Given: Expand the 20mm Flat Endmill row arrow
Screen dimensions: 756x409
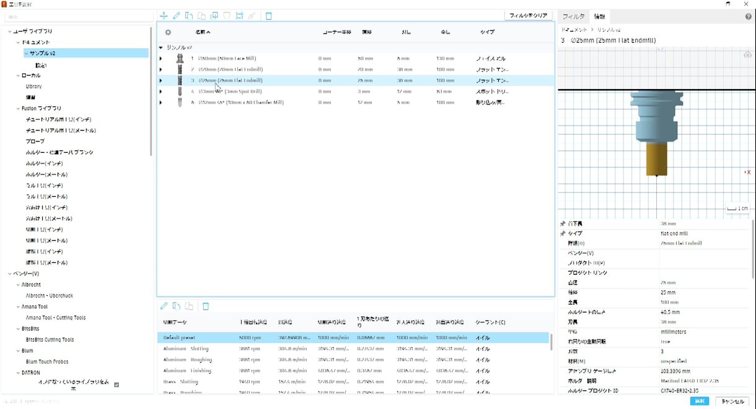Looking at the screenshot, I should point(160,69).
